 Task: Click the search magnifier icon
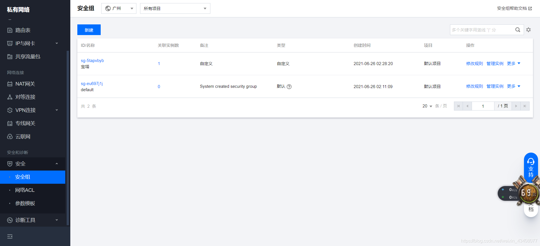[517, 30]
